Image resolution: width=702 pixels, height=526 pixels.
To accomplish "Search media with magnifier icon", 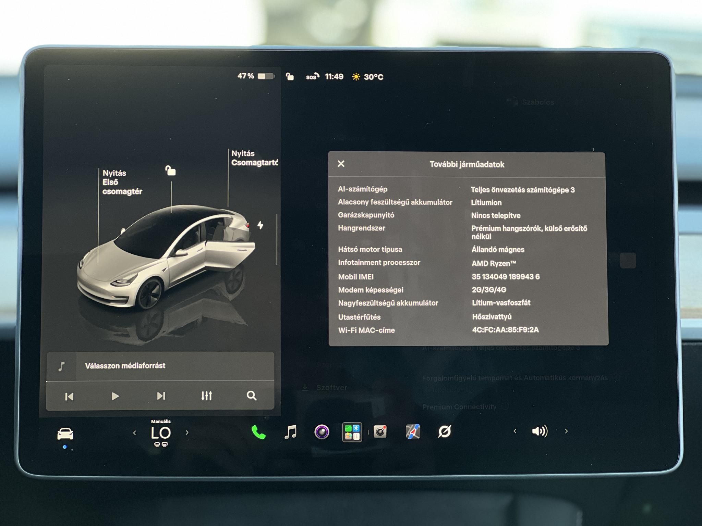I will pyautogui.click(x=252, y=396).
